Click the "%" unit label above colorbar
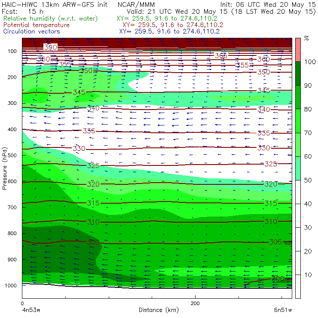Viewport: 318px width, 318px height. [306, 38]
